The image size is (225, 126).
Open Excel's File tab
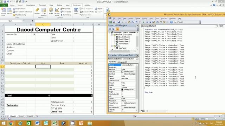coord(4,5)
